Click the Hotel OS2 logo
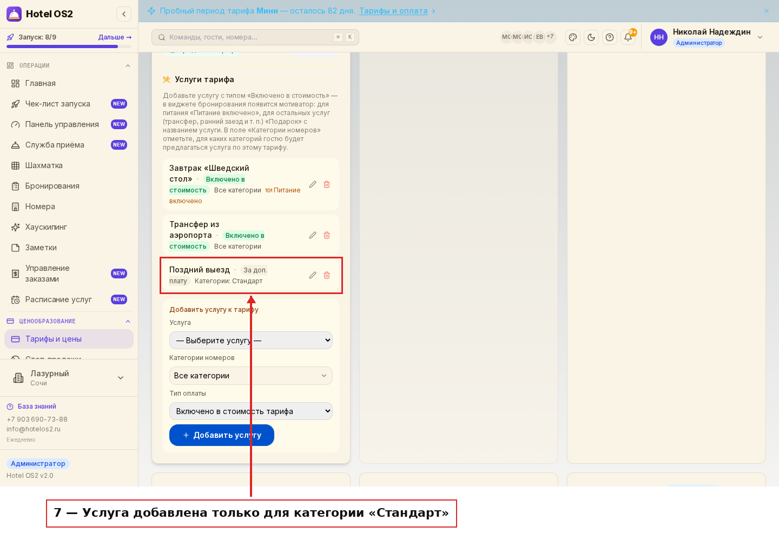This screenshot has height=540, width=779. 14,14
